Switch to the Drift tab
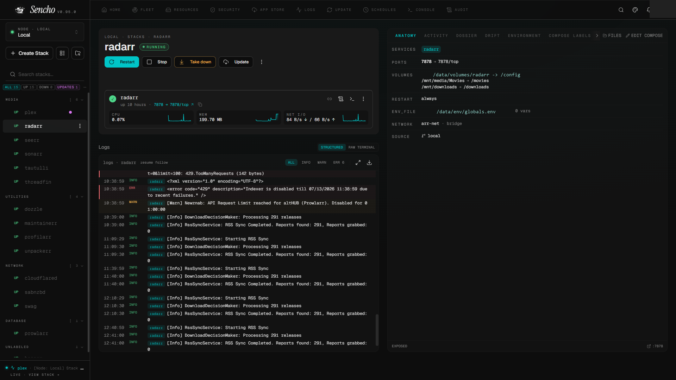 (492, 36)
